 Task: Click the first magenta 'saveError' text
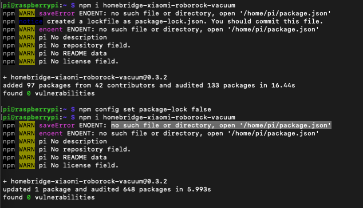pyautogui.click(x=57, y=13)
